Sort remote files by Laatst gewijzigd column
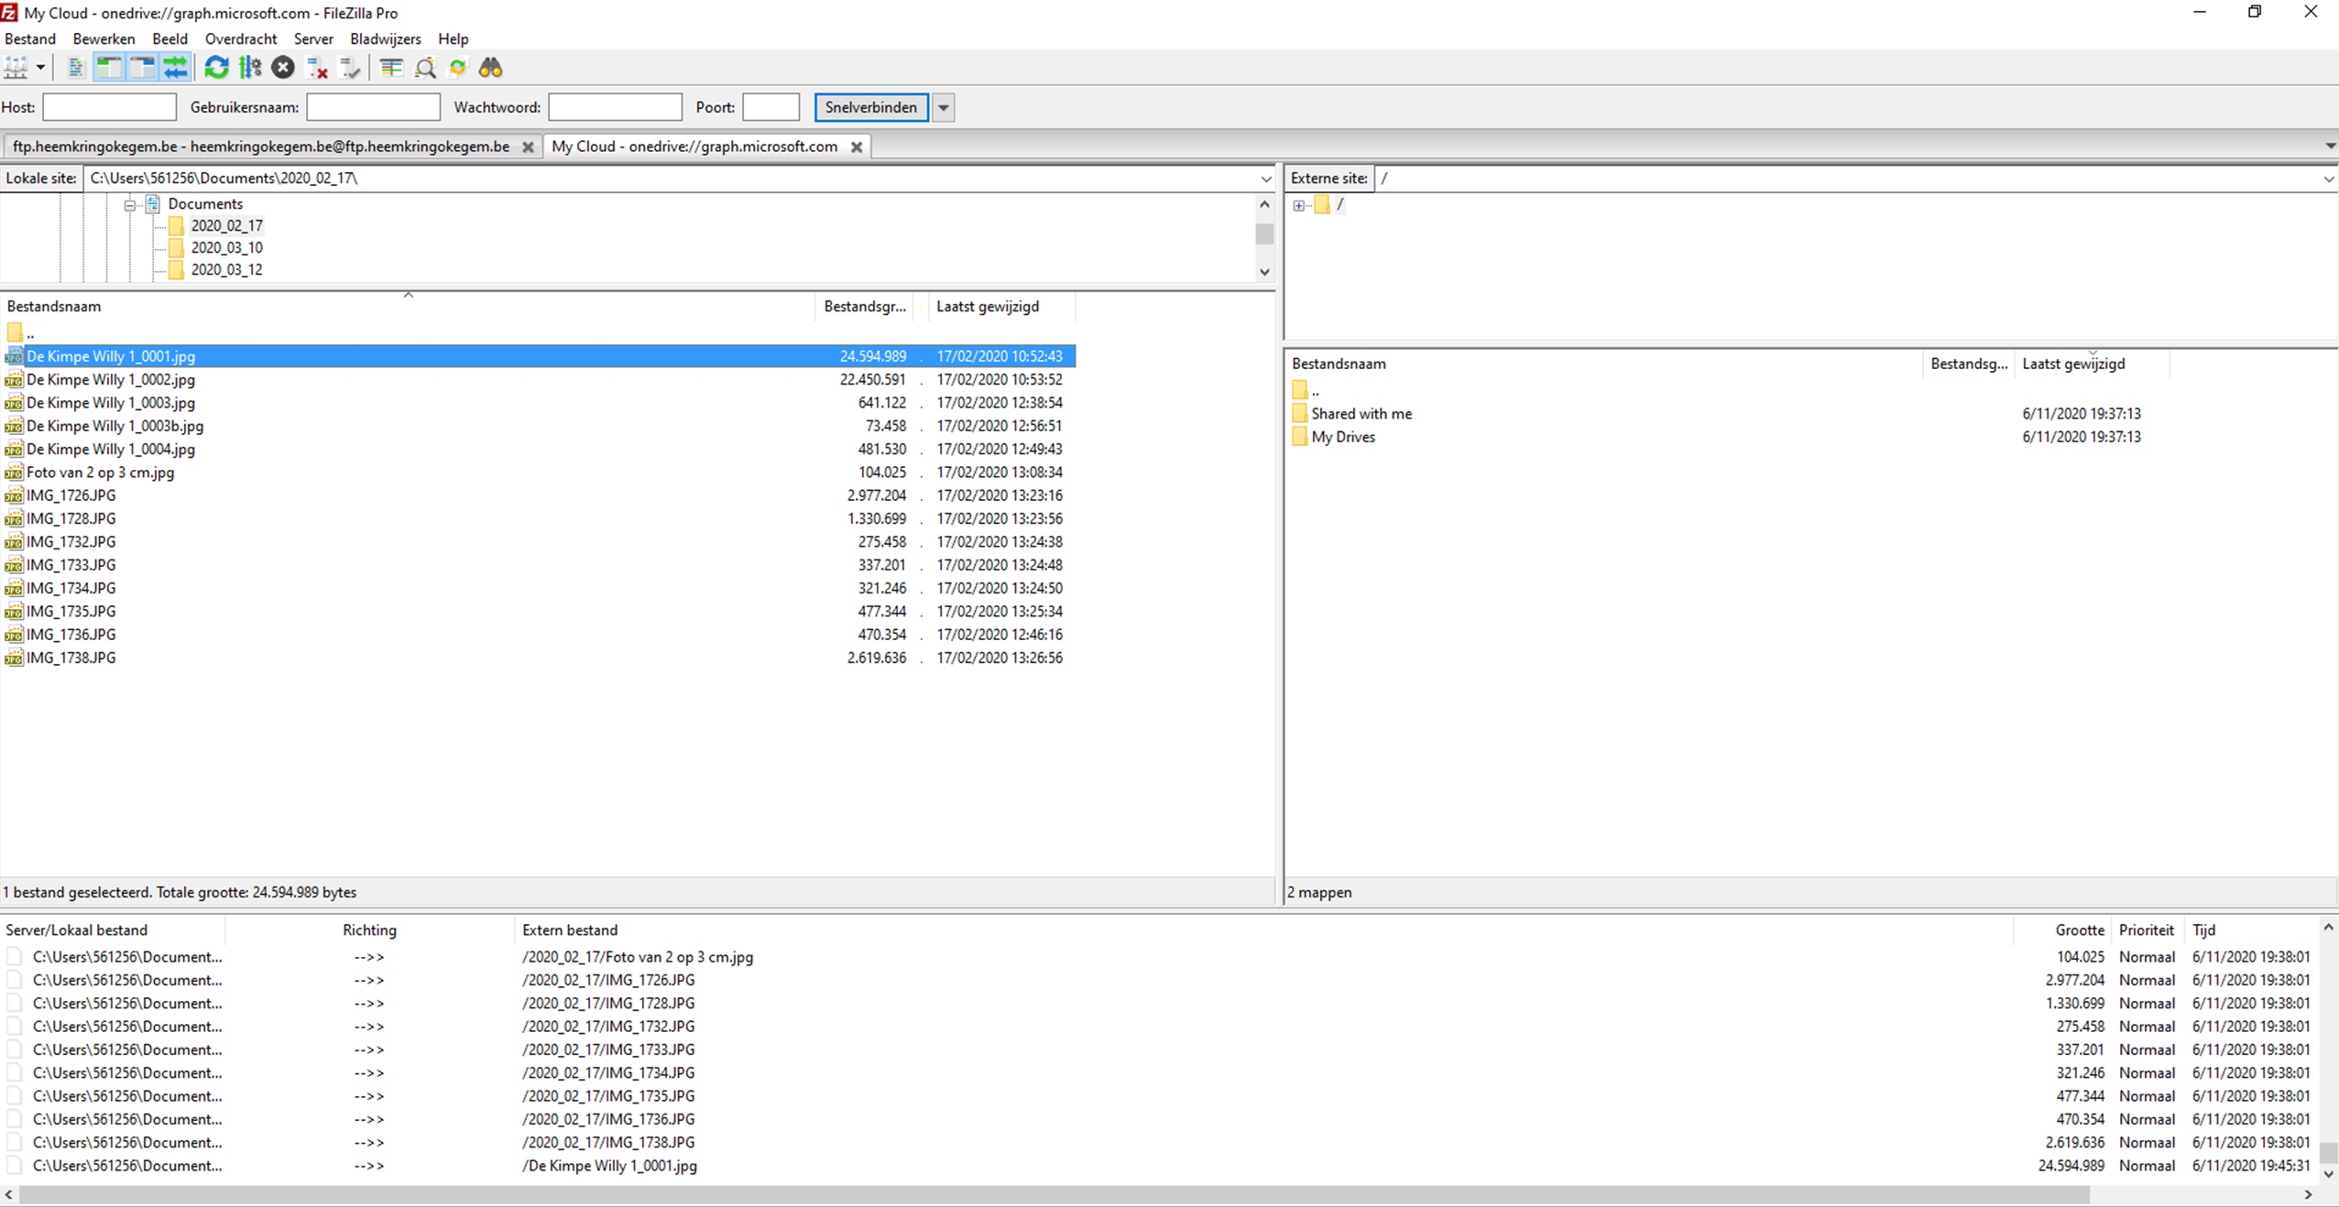 pos(2092,364)
